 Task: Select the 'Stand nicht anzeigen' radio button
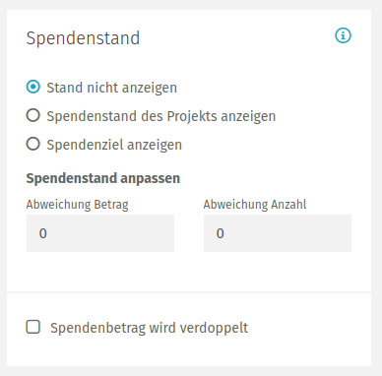33,87
